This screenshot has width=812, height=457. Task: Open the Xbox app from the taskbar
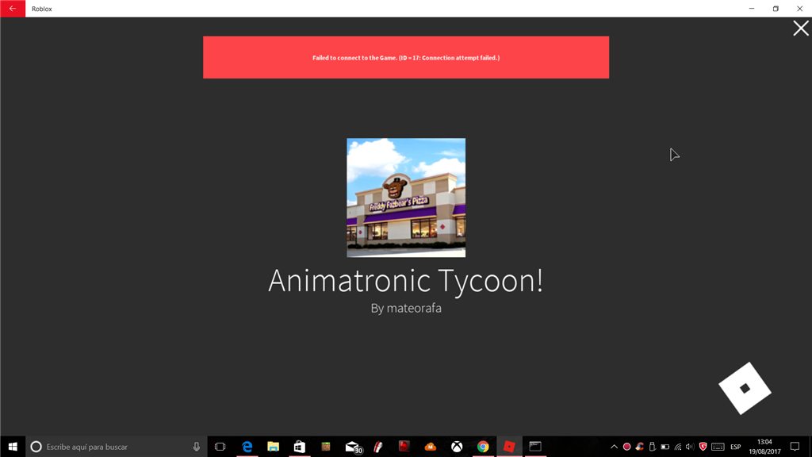[x=457, y=447]
